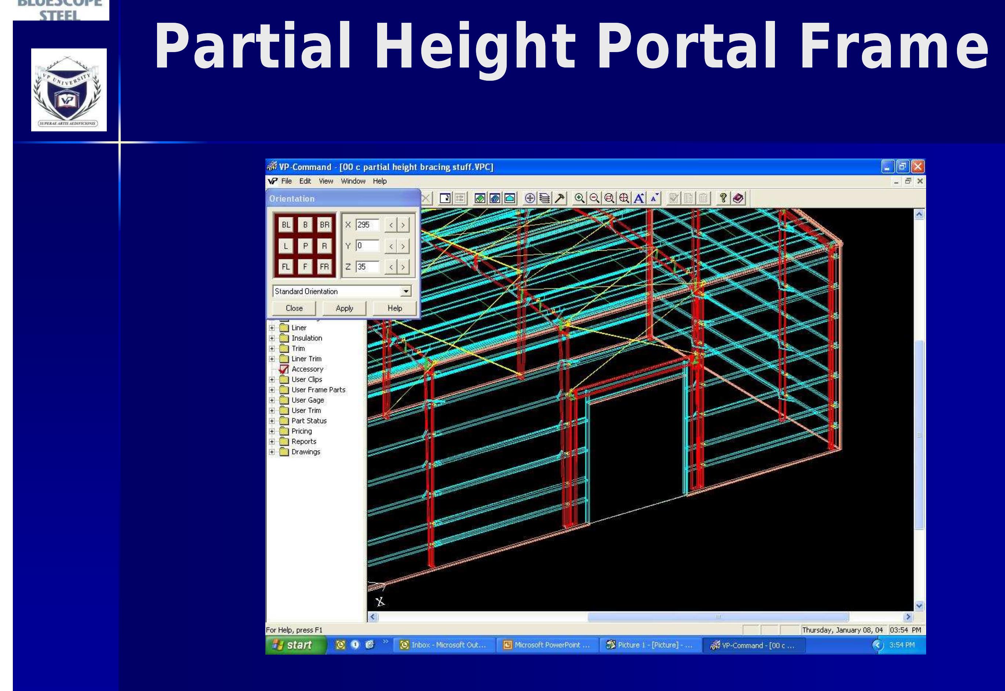
Task: Open the View menu
Action: pyautogui.click(x=326, y=181)
